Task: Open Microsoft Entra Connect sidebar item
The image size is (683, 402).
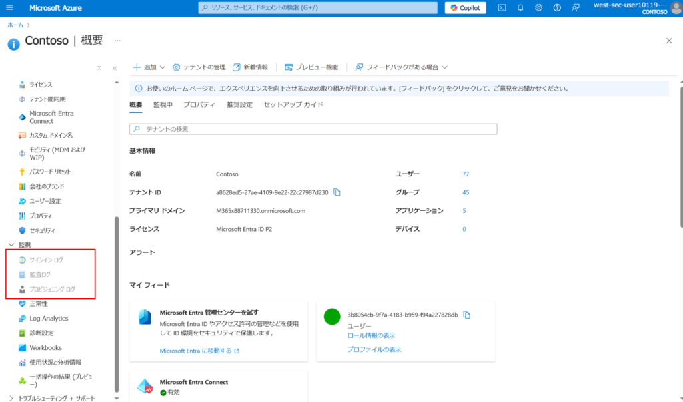Action: pos(51,117)
